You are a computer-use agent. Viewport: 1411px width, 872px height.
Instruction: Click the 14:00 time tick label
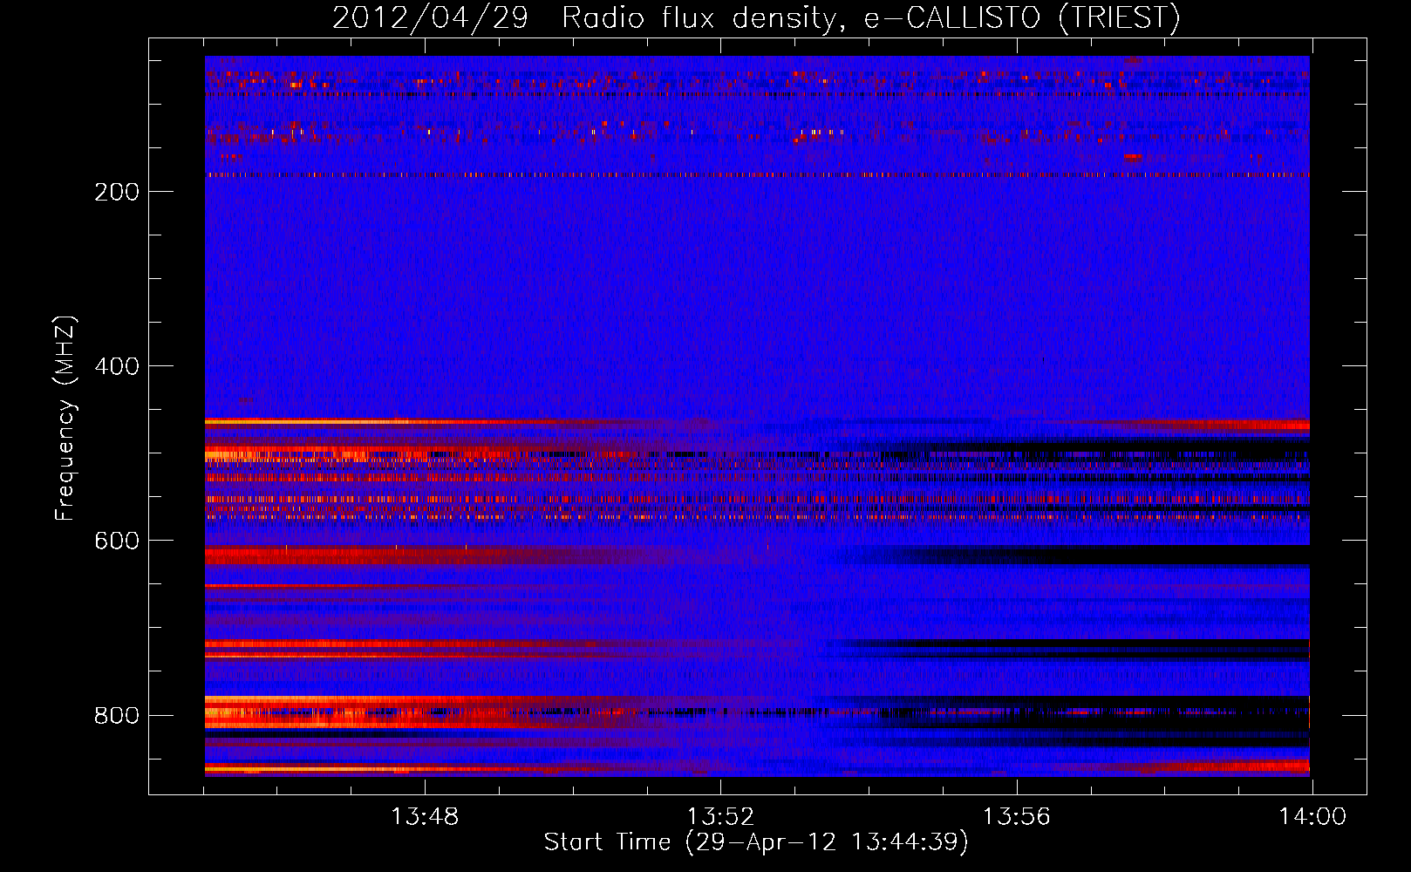(x=1312, y=817)
